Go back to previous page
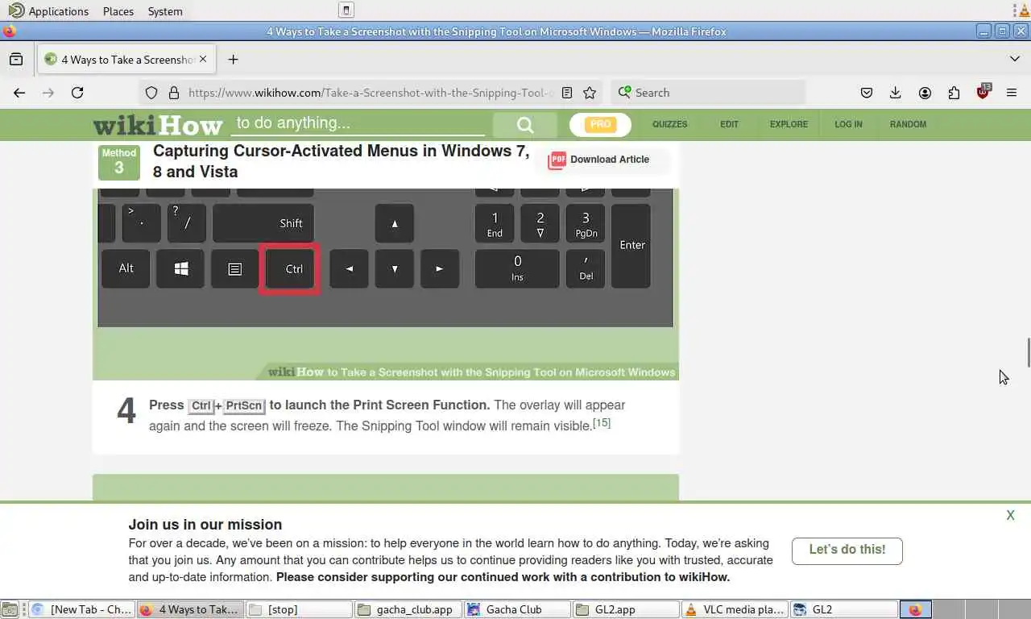The height and width of the screenshot is (619, 1031). click(19, 93)
